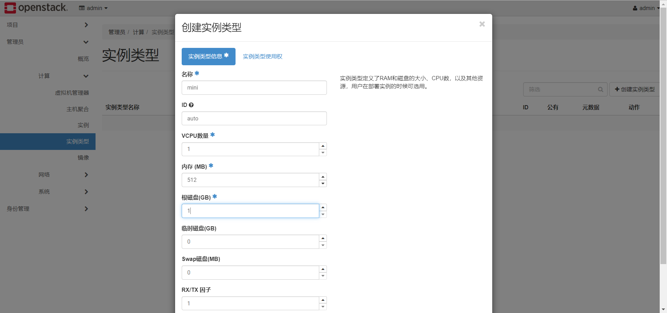Expand the 身份管理 sidebar section
Screen dimensions: 667x313
pos(48,209)
